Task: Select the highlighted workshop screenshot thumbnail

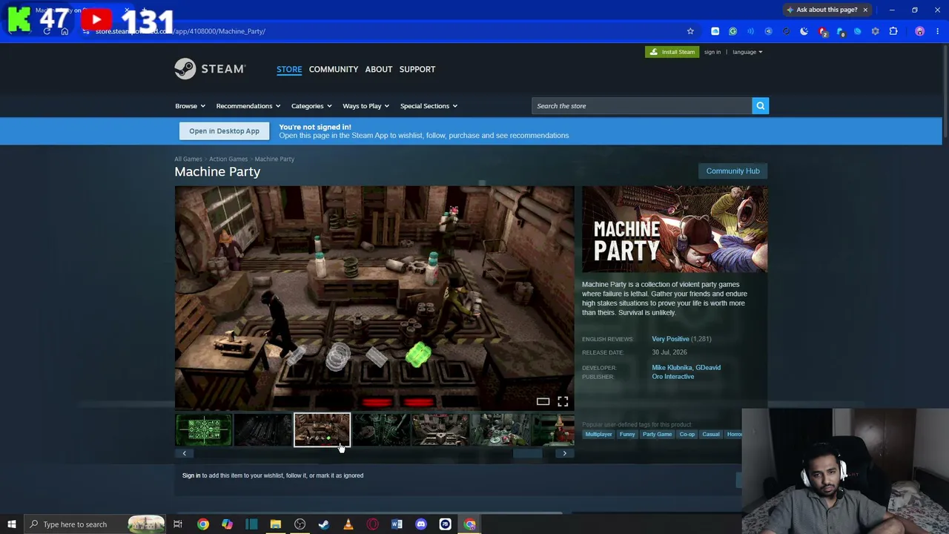Action: (322, 430)
